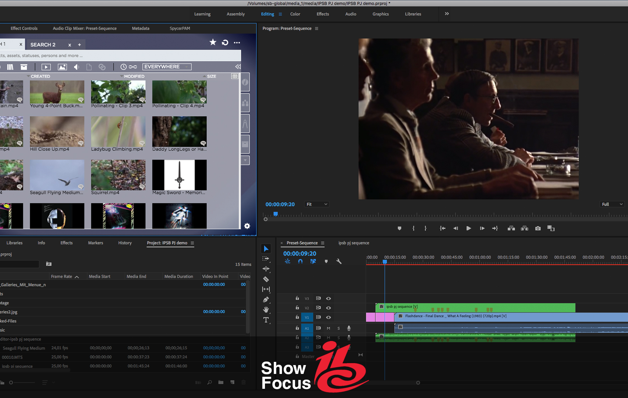Expand workspace overflow chevrons

point(447,14)
